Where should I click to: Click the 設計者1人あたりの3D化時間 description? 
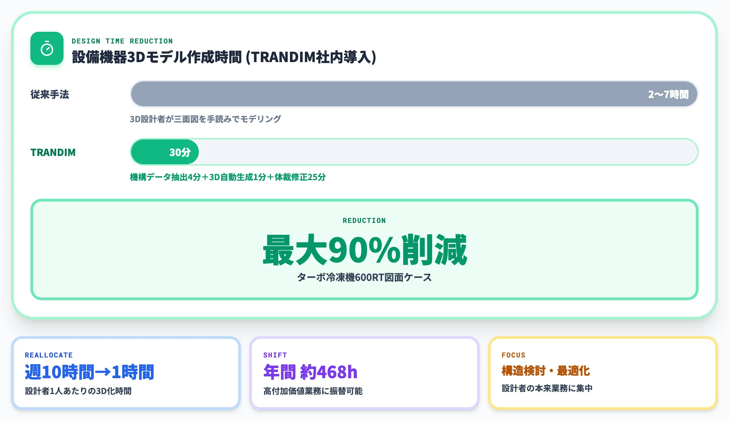(78, 391)
